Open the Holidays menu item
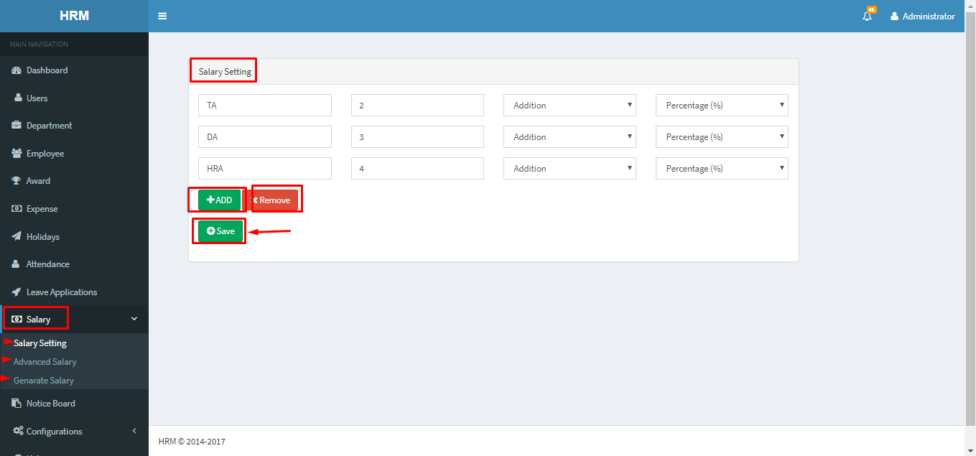The height and width of the screenshot is (456, 976). 74,236
